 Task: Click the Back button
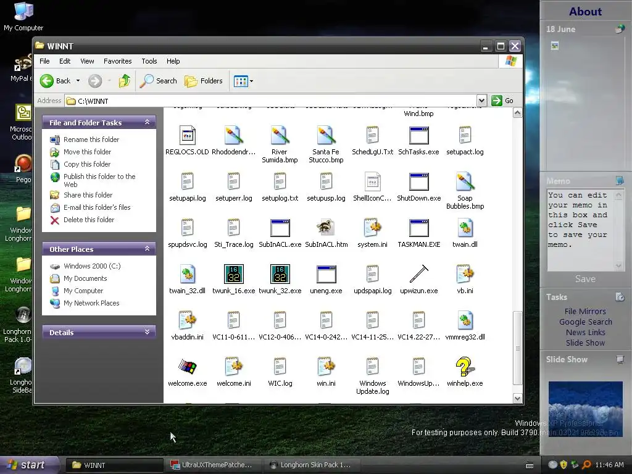[x=56, y=81]
